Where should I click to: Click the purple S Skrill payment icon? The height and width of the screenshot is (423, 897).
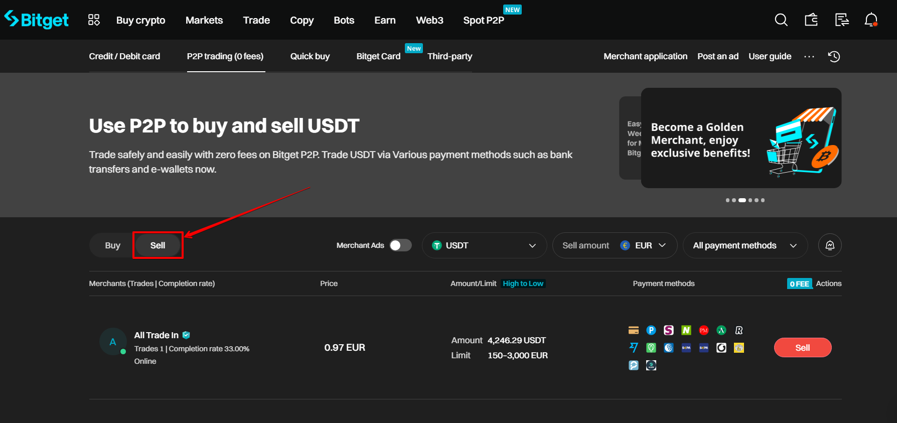[669, 330]
